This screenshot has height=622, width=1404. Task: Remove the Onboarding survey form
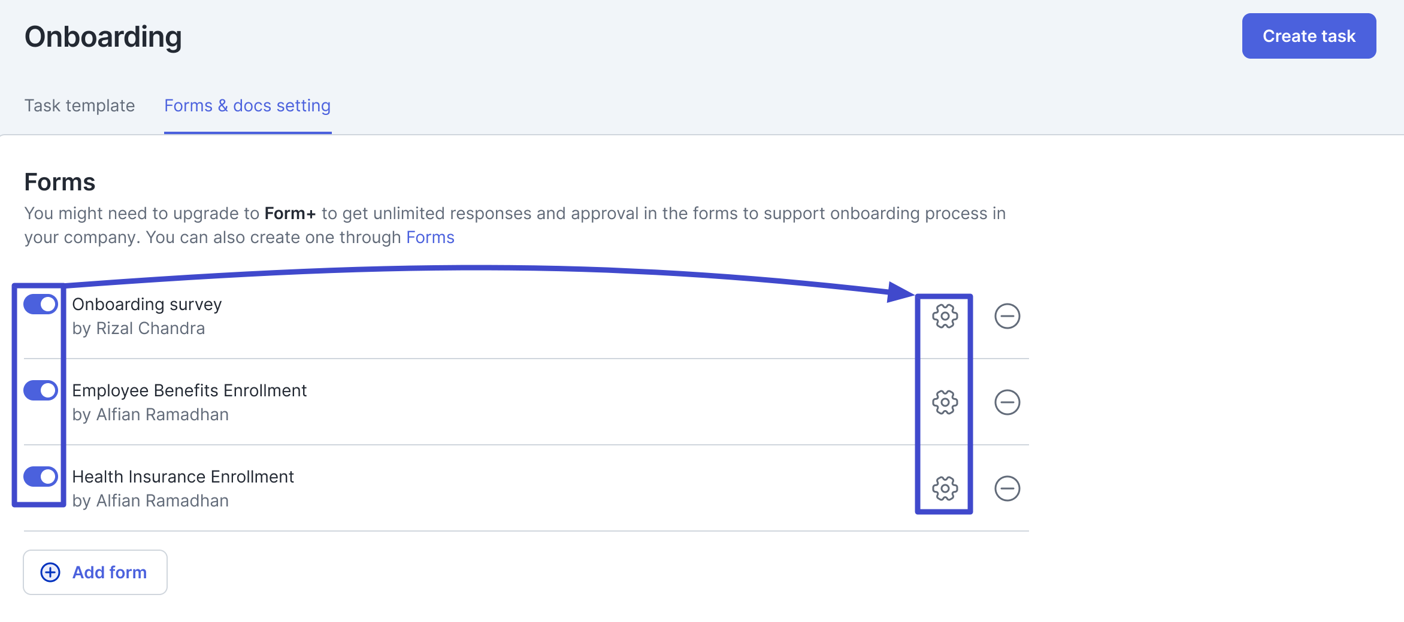1007,316
